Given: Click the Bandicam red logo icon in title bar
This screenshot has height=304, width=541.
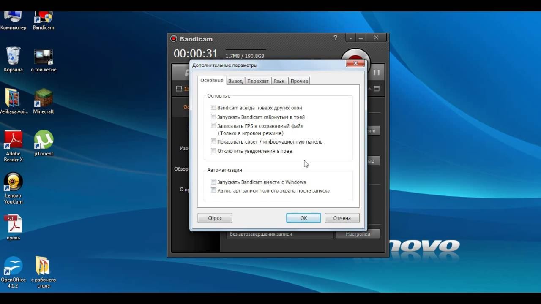Looking at the screenshot, I should pyautogui.click(x=174, y=39).
